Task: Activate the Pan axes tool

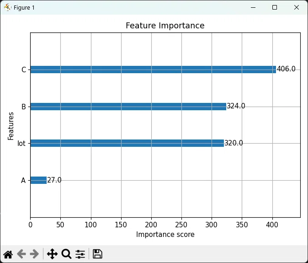Action: pos(52,254)
